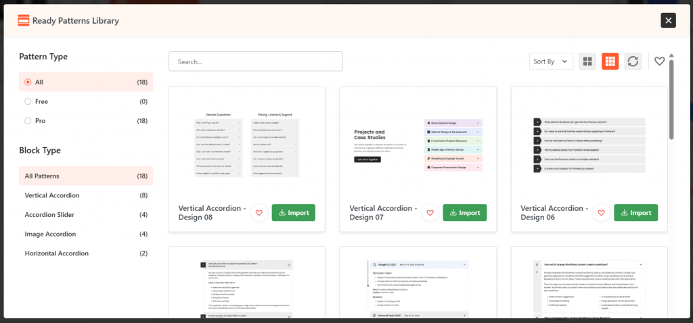This screenshot has height=323, width=693.
Task: Open favorites with the heart icon in toolbar
Action: (x=659, y=61)
